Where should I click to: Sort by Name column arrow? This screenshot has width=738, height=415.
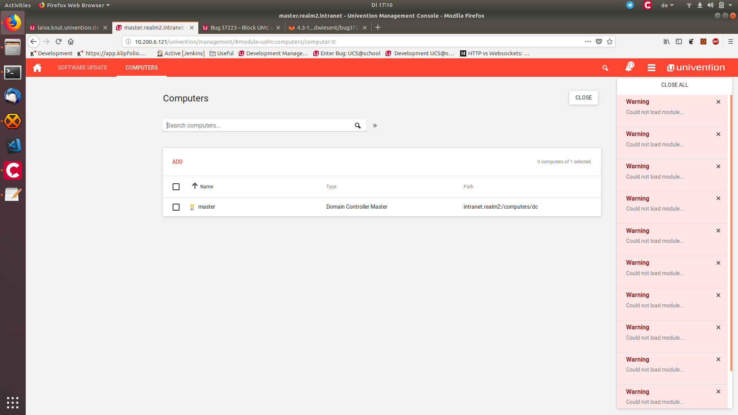tap(195, 186)
